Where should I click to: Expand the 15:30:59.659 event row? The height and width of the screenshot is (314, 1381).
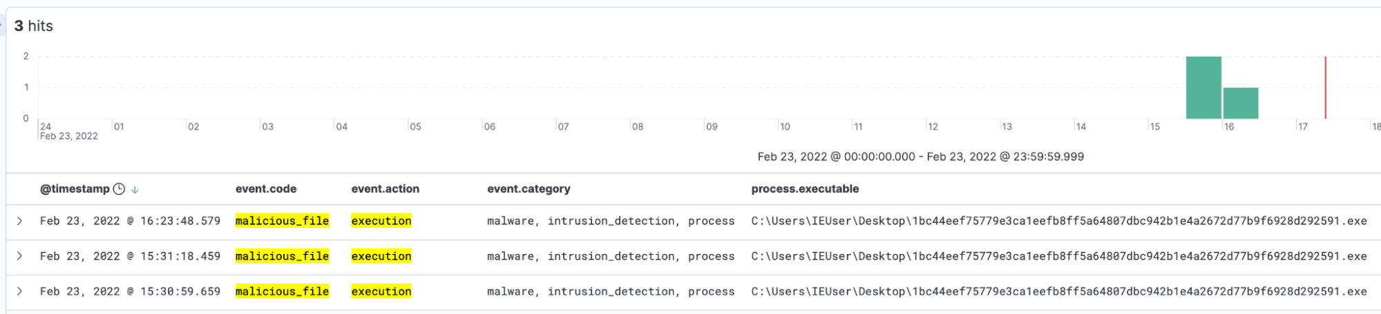[20, 291]
